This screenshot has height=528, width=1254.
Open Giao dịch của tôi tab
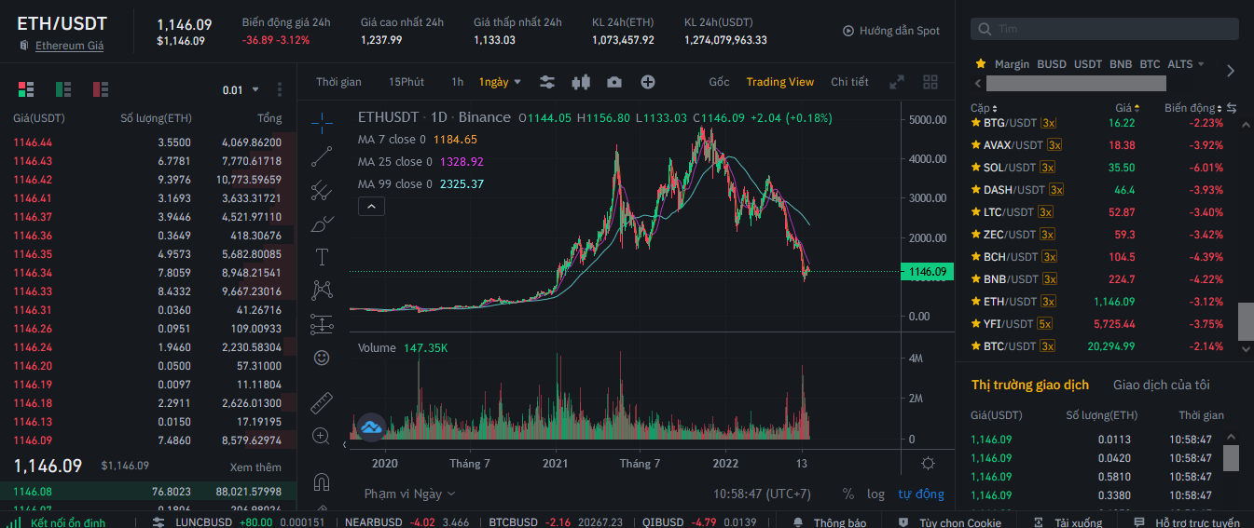click(1162, 385)
